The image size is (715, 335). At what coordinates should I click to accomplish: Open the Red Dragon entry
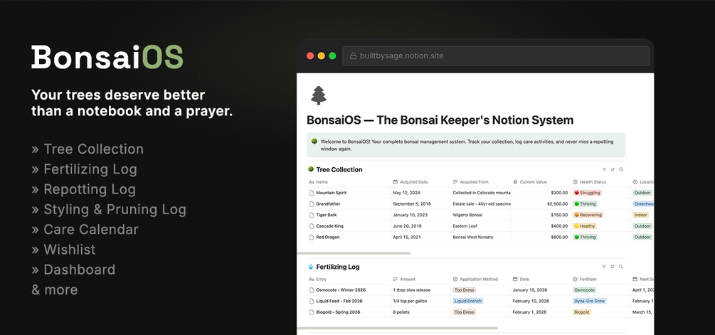click(328, 237)
